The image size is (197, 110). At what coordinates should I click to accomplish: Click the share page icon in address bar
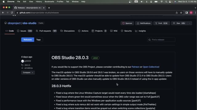point(177,13)
